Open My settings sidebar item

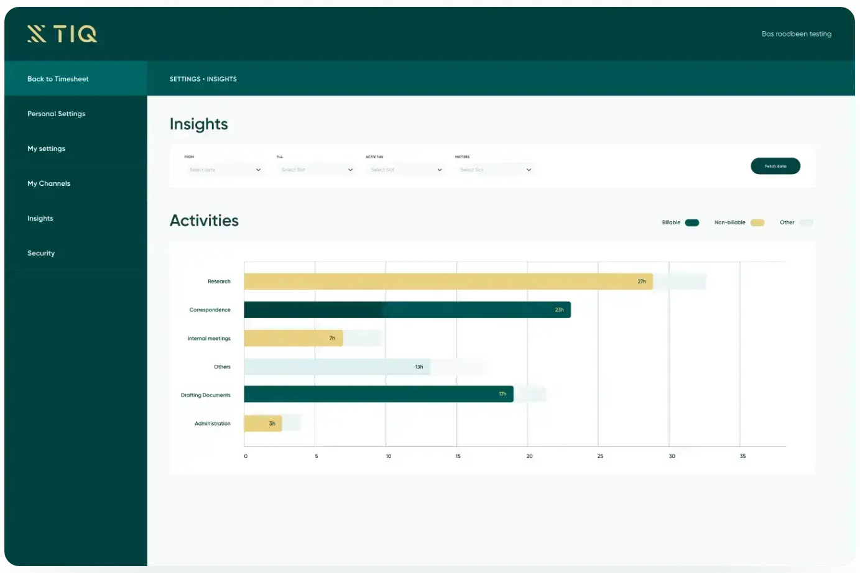click(x=46, y=149)
